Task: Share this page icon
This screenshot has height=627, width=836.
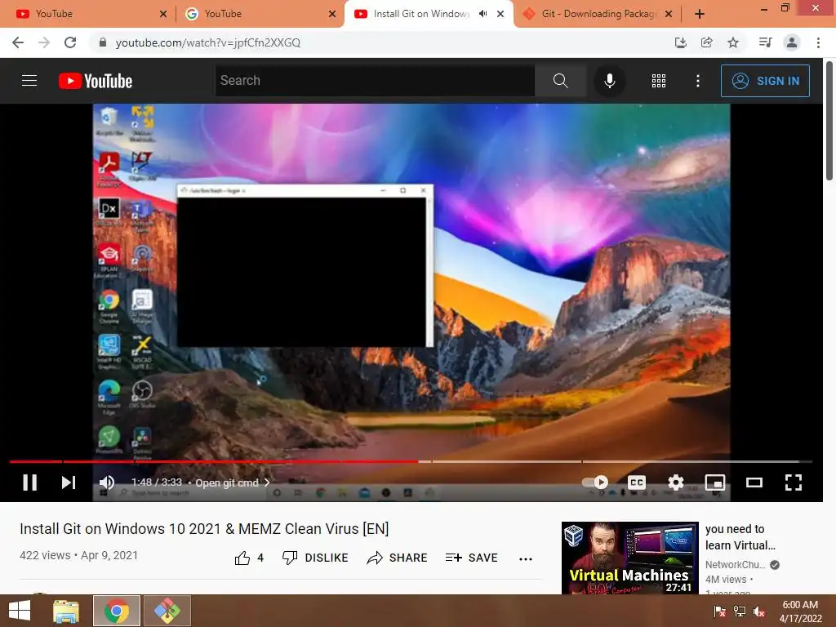Action: [x=707, y=42]
